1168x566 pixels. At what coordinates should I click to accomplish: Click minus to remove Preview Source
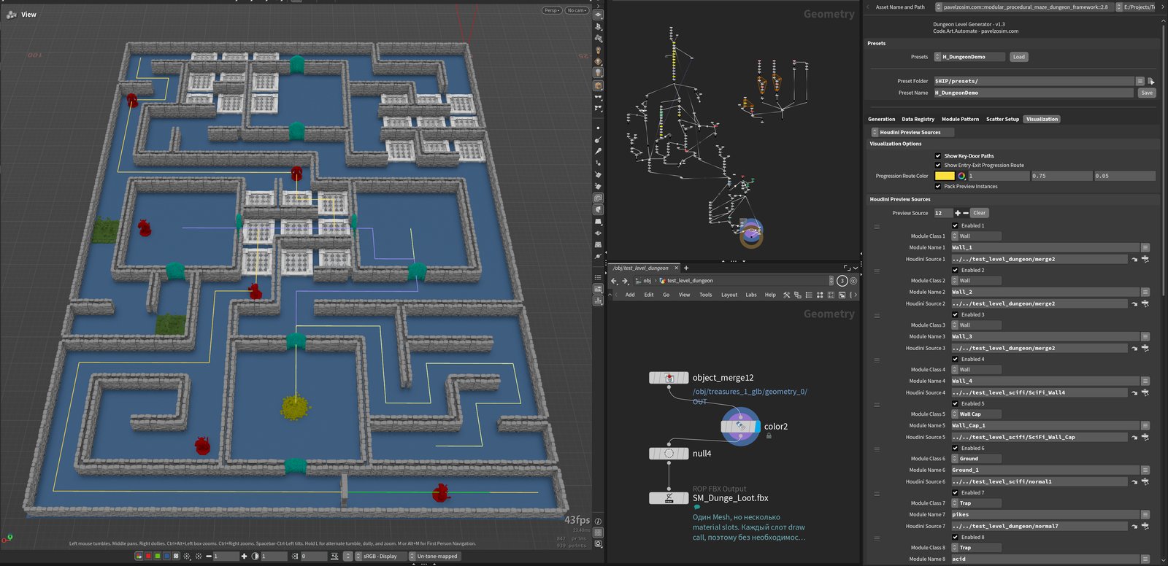click(x=966, y=213)
